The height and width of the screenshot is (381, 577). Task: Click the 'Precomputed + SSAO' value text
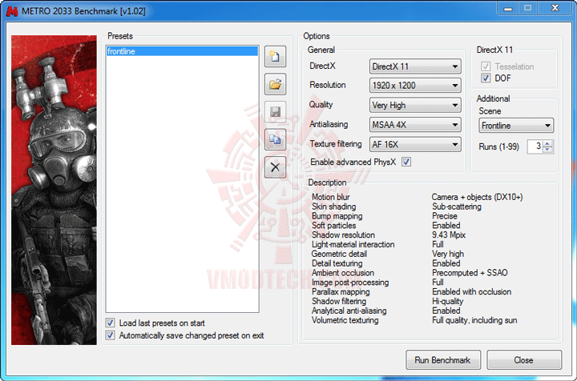[470, 273]
